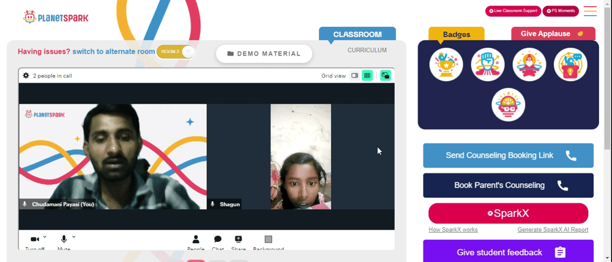This screenshot has width=612, height=262.
Task: Award the raised fist badge
Action: point(488,65)
